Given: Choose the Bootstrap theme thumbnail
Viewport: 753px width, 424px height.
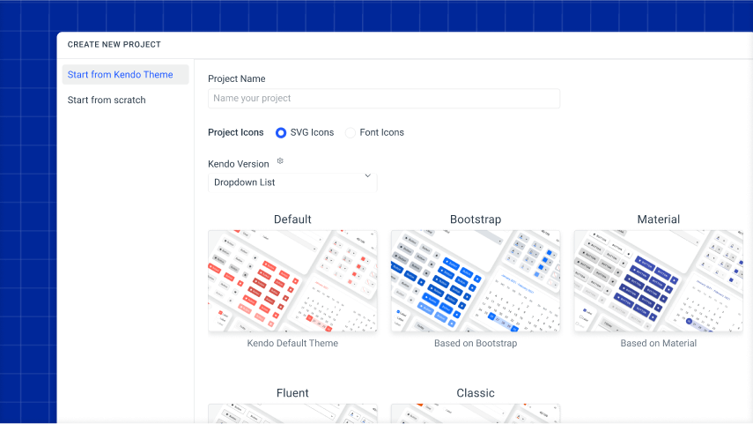Looking at the screenshot, I should coord(476,280).
